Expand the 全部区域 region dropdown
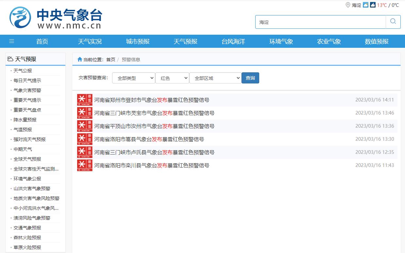405x253 pixels. pyautogui.click(x=215, y=78)
